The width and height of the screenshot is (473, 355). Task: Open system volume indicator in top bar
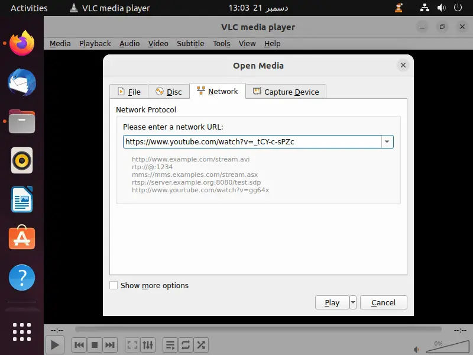click(441, 8)
